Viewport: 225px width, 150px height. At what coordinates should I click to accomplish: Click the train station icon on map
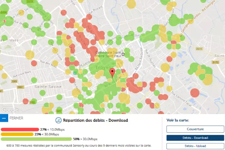[x=75, y=72]
